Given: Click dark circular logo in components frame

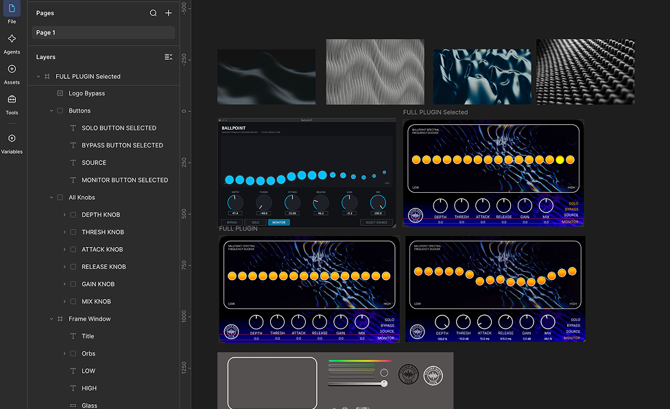Looking at the screenshot, I should click(408, 375).
